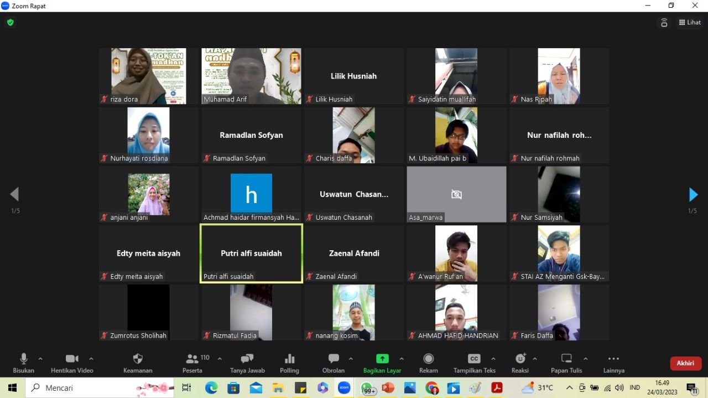Open the Peserta participants panel

pos(192,359)
